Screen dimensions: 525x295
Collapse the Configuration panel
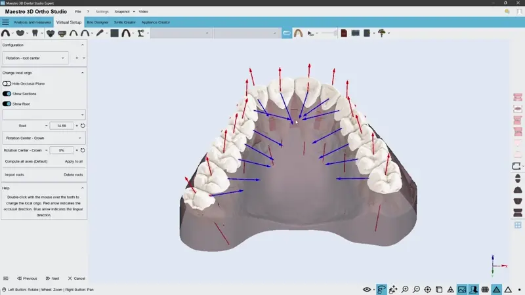[83, 45]
